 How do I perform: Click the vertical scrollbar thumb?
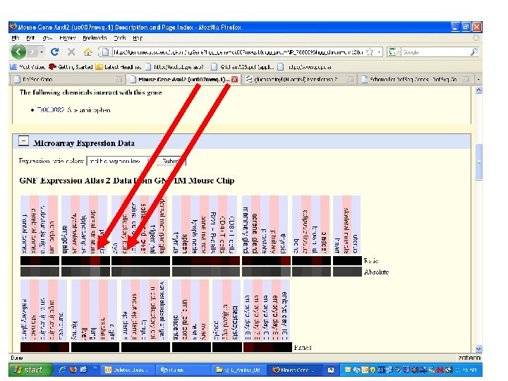point(479,162)
